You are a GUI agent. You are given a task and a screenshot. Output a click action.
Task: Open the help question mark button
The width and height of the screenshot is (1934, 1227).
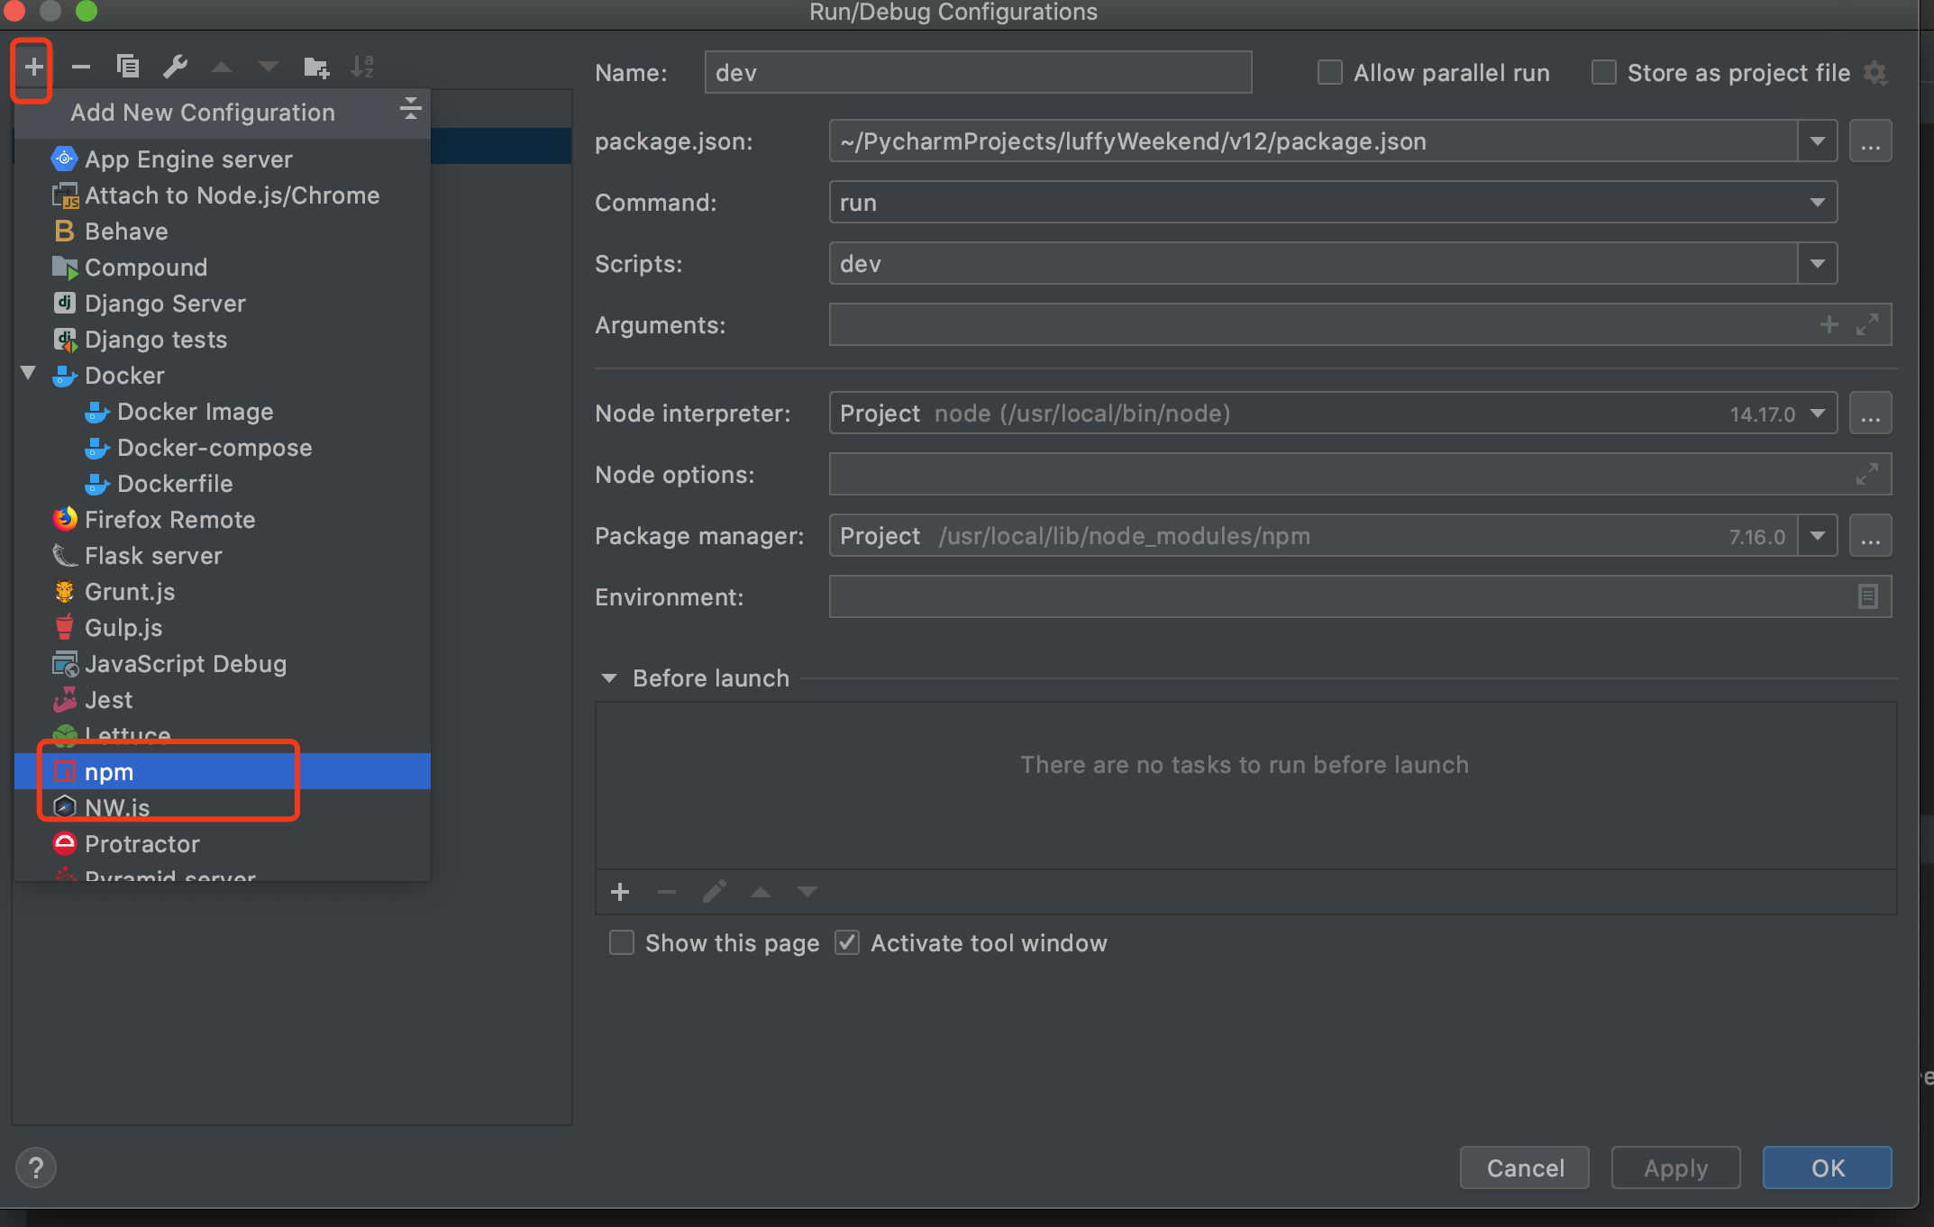[x=36, y=1168]
